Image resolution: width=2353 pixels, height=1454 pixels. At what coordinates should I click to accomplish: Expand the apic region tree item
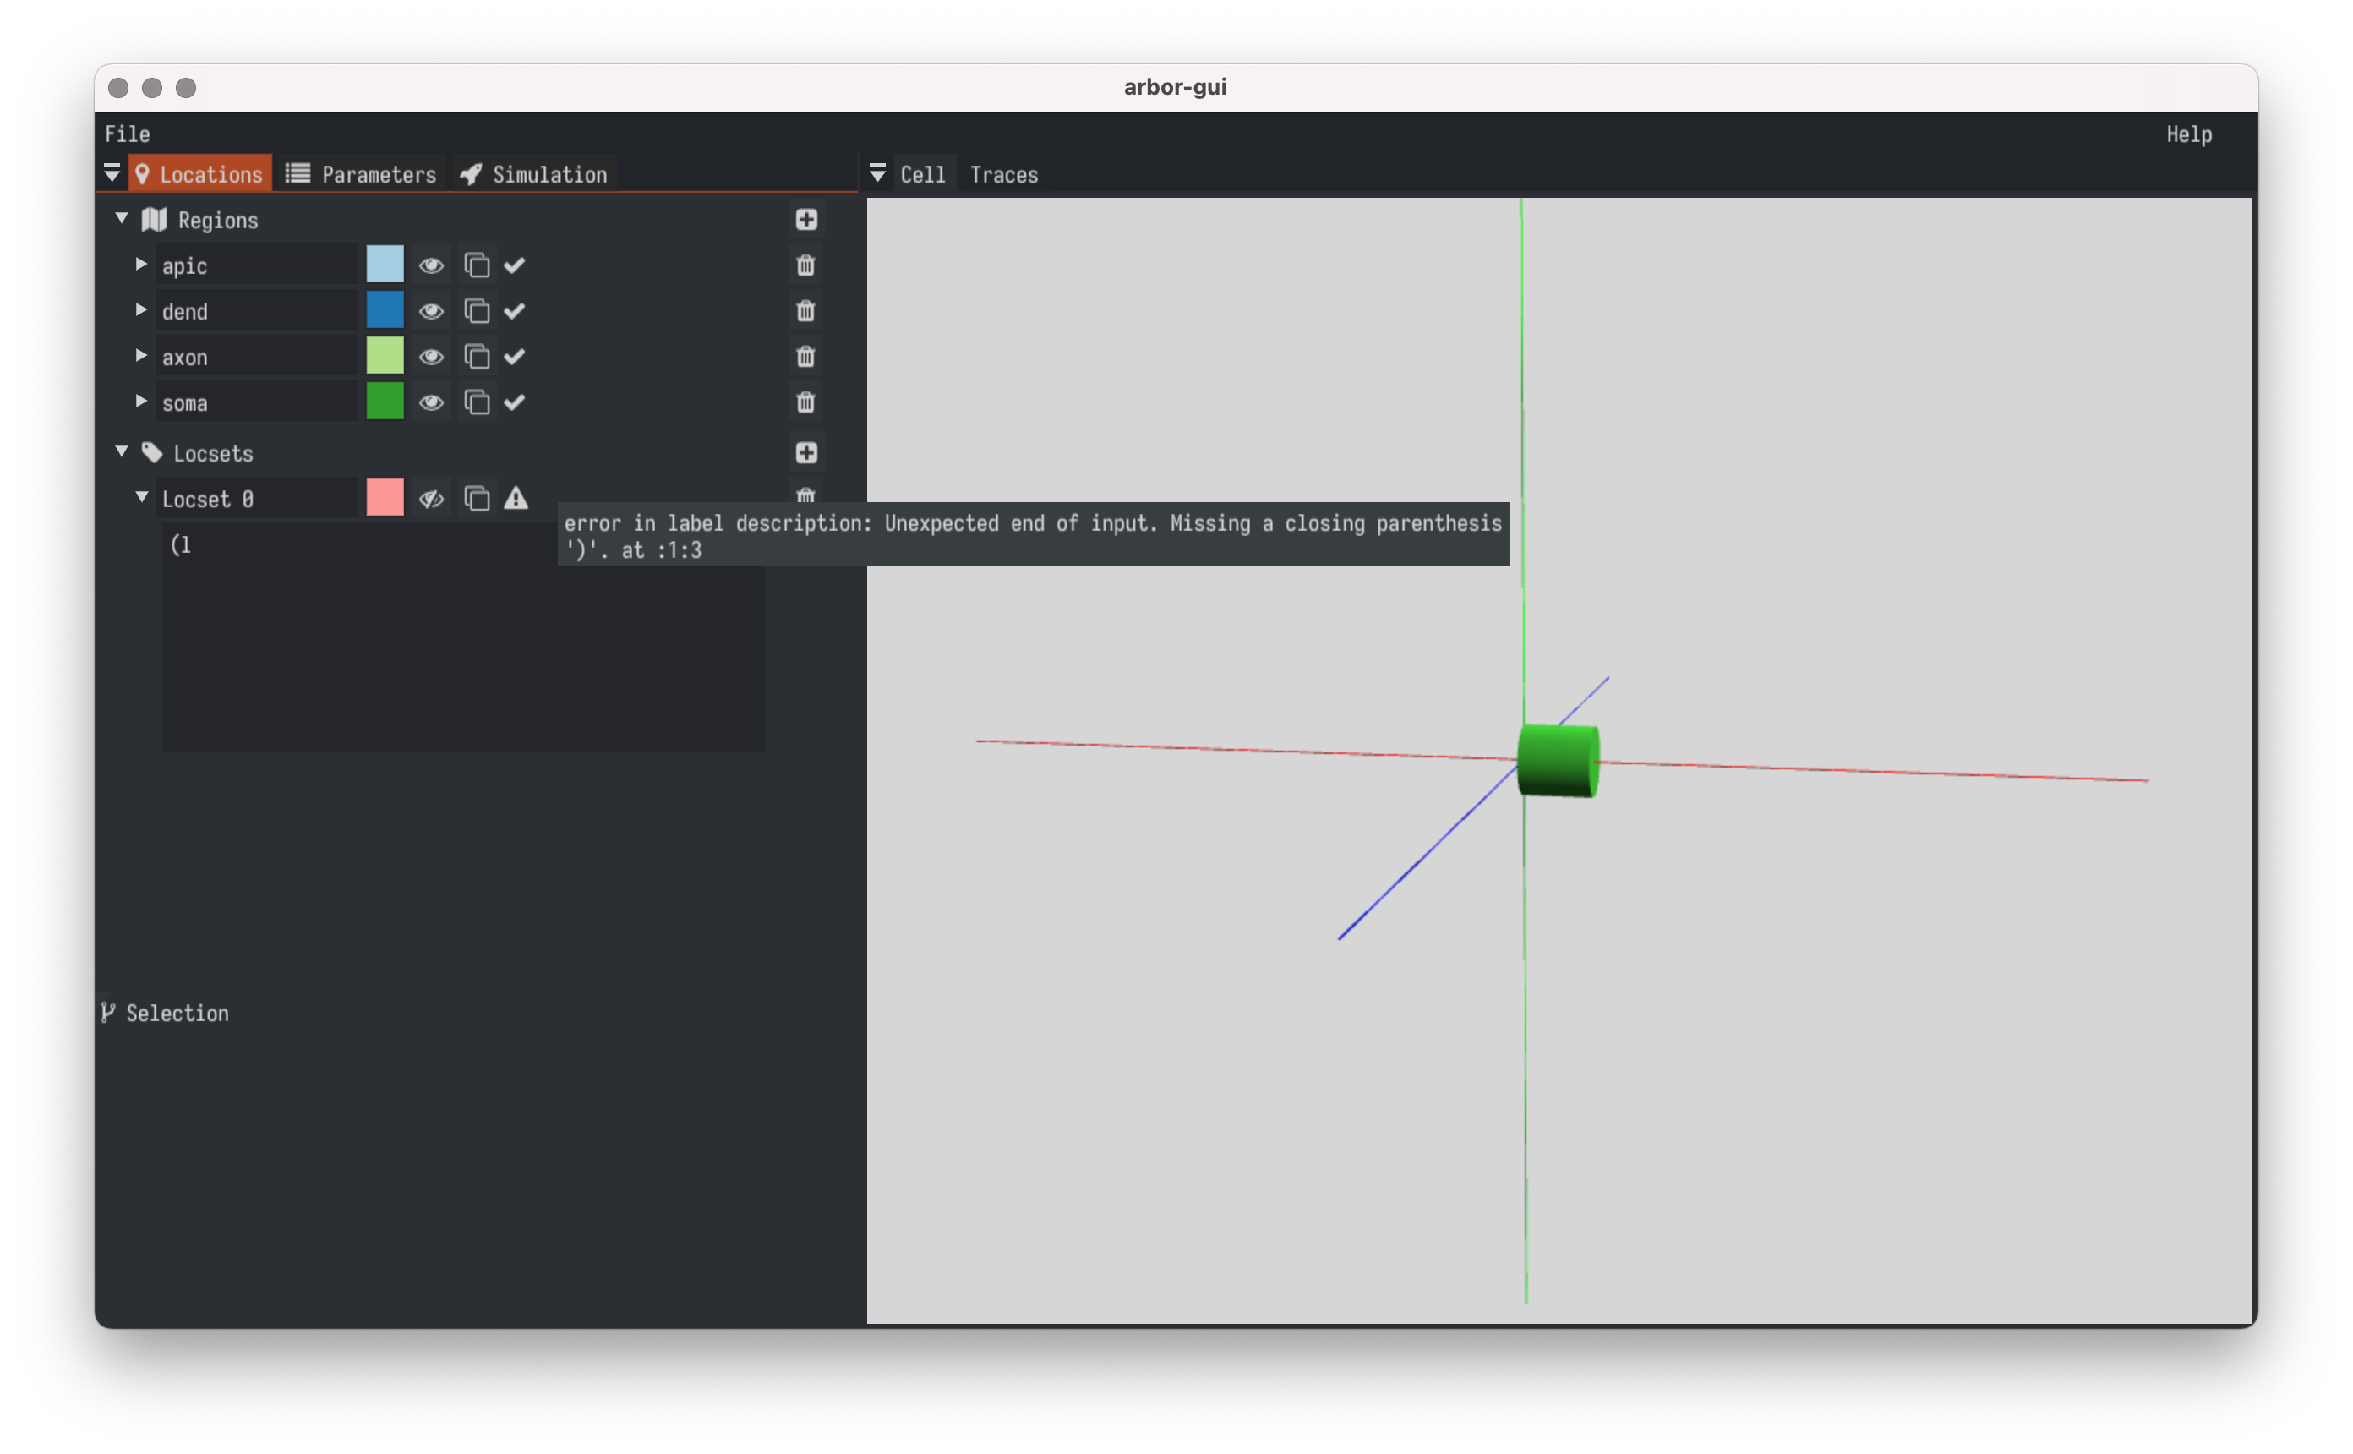(141, 264)
